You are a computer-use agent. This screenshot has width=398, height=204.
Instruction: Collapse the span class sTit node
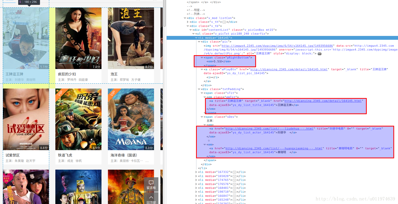[x=202, y=93]
